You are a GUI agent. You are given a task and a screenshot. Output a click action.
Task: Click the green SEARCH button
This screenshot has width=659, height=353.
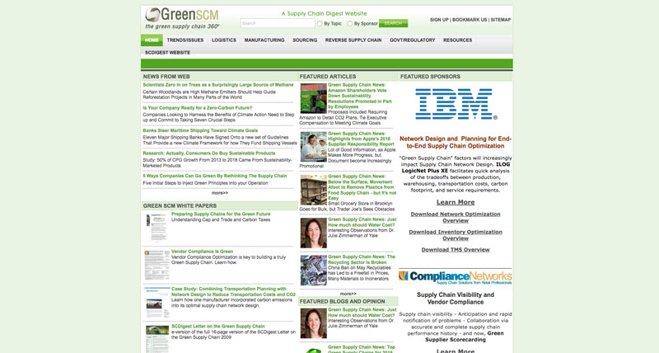coord(393,24)
